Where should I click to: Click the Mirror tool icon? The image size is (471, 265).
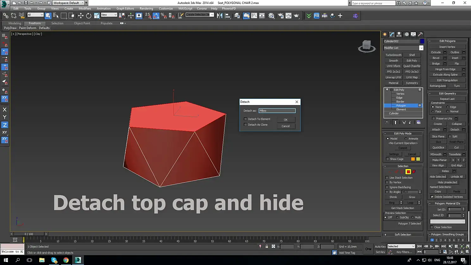click(220, 16)
